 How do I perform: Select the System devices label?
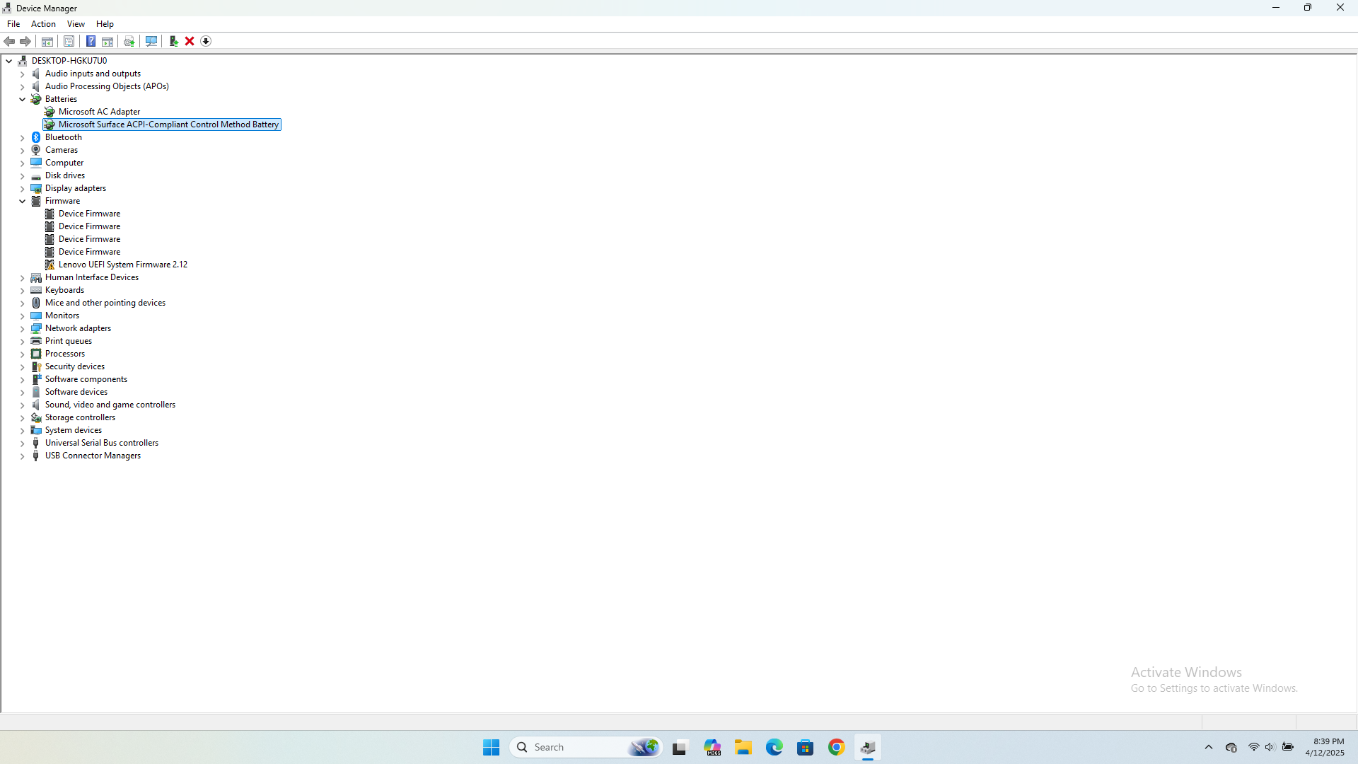click(74, 430)
